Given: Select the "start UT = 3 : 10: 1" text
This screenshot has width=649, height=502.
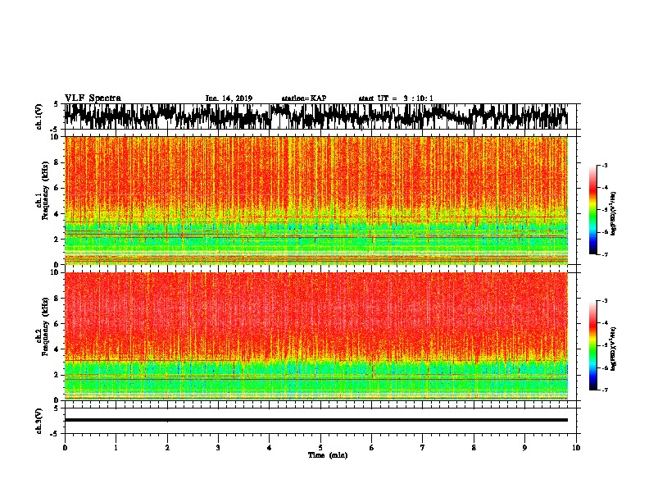Looking at the screenshot, I should click(x=396, y=98).
